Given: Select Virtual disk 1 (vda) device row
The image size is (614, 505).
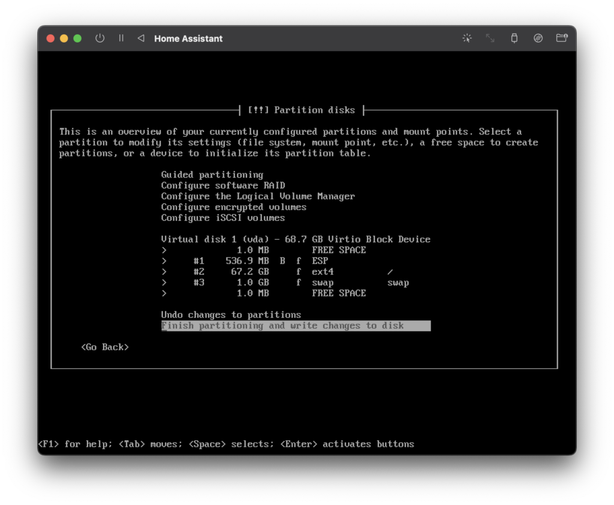Looking at the screenshot, I should pyautogui.click(x=296, y=239).
